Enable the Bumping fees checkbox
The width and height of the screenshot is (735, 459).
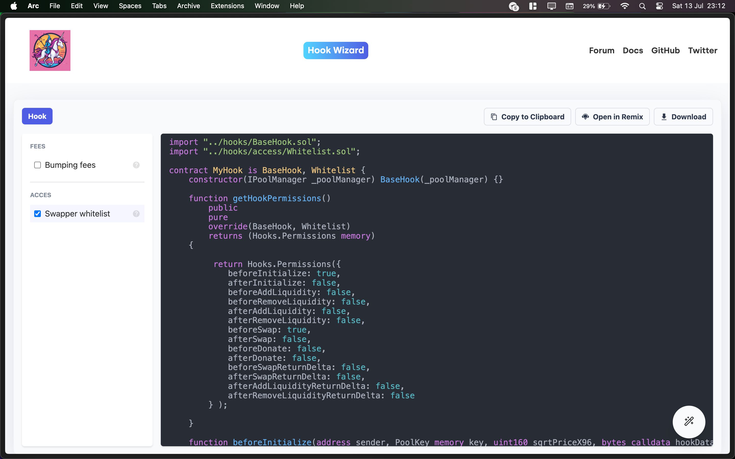(38, 165)
